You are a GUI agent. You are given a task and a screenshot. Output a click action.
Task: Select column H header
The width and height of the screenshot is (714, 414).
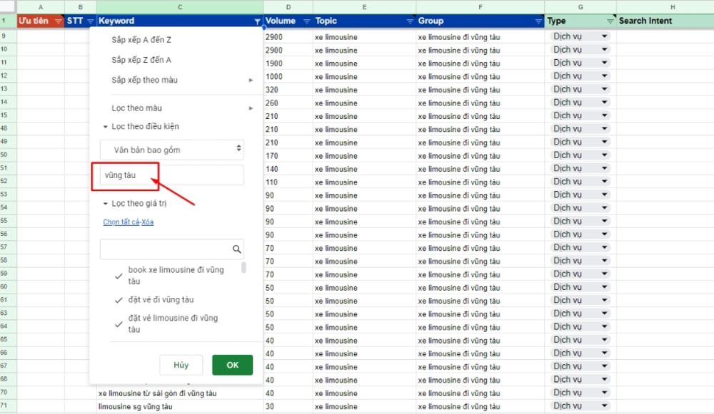click(672, 7)
